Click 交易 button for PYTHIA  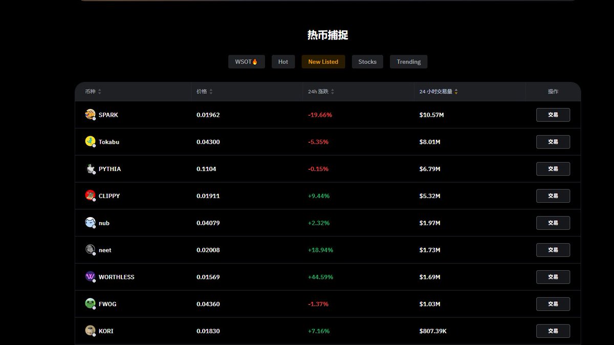click(x=553, y=169)
